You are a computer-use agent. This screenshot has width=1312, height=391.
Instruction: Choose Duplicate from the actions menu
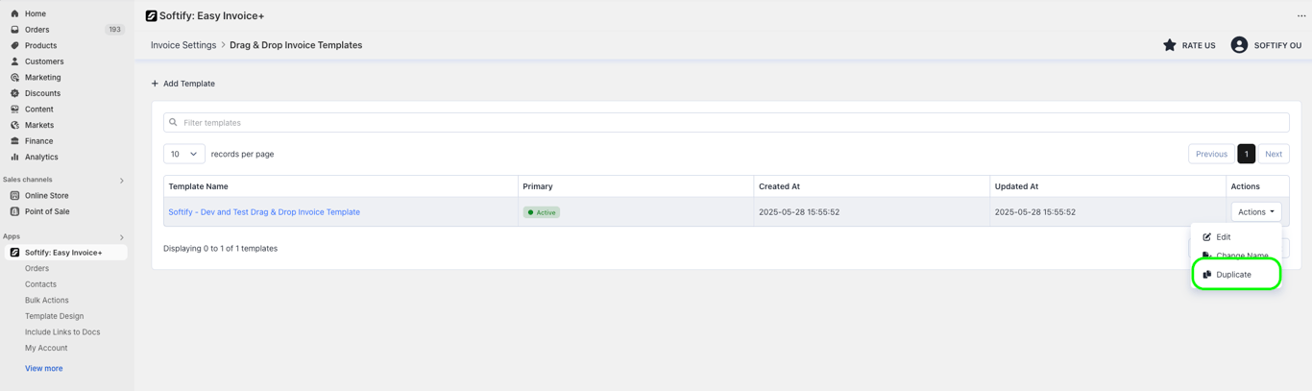[1236, 275]
